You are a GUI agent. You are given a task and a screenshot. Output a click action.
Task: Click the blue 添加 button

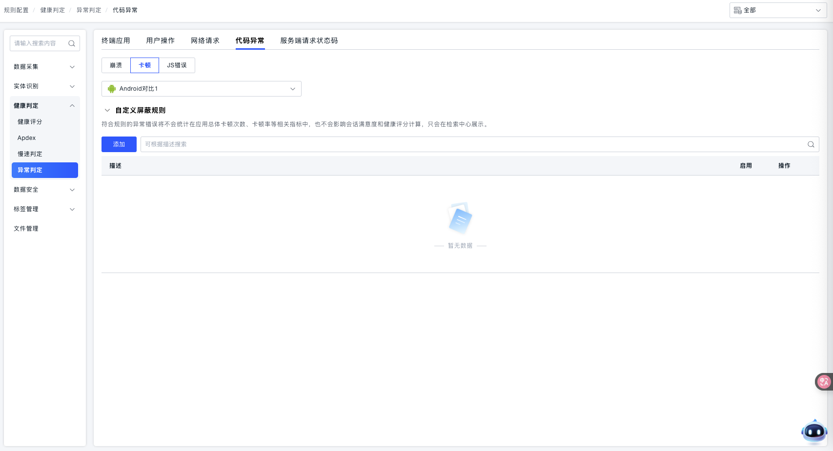[x=119, y=144]
